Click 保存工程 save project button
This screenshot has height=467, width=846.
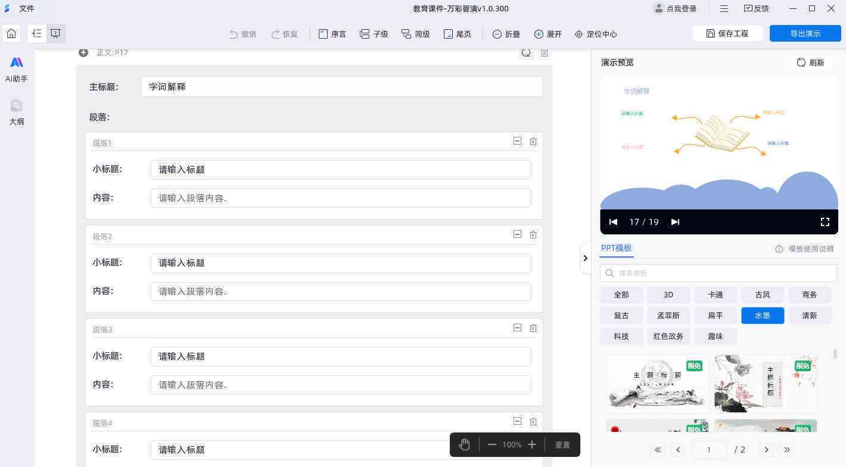[727, 33]
